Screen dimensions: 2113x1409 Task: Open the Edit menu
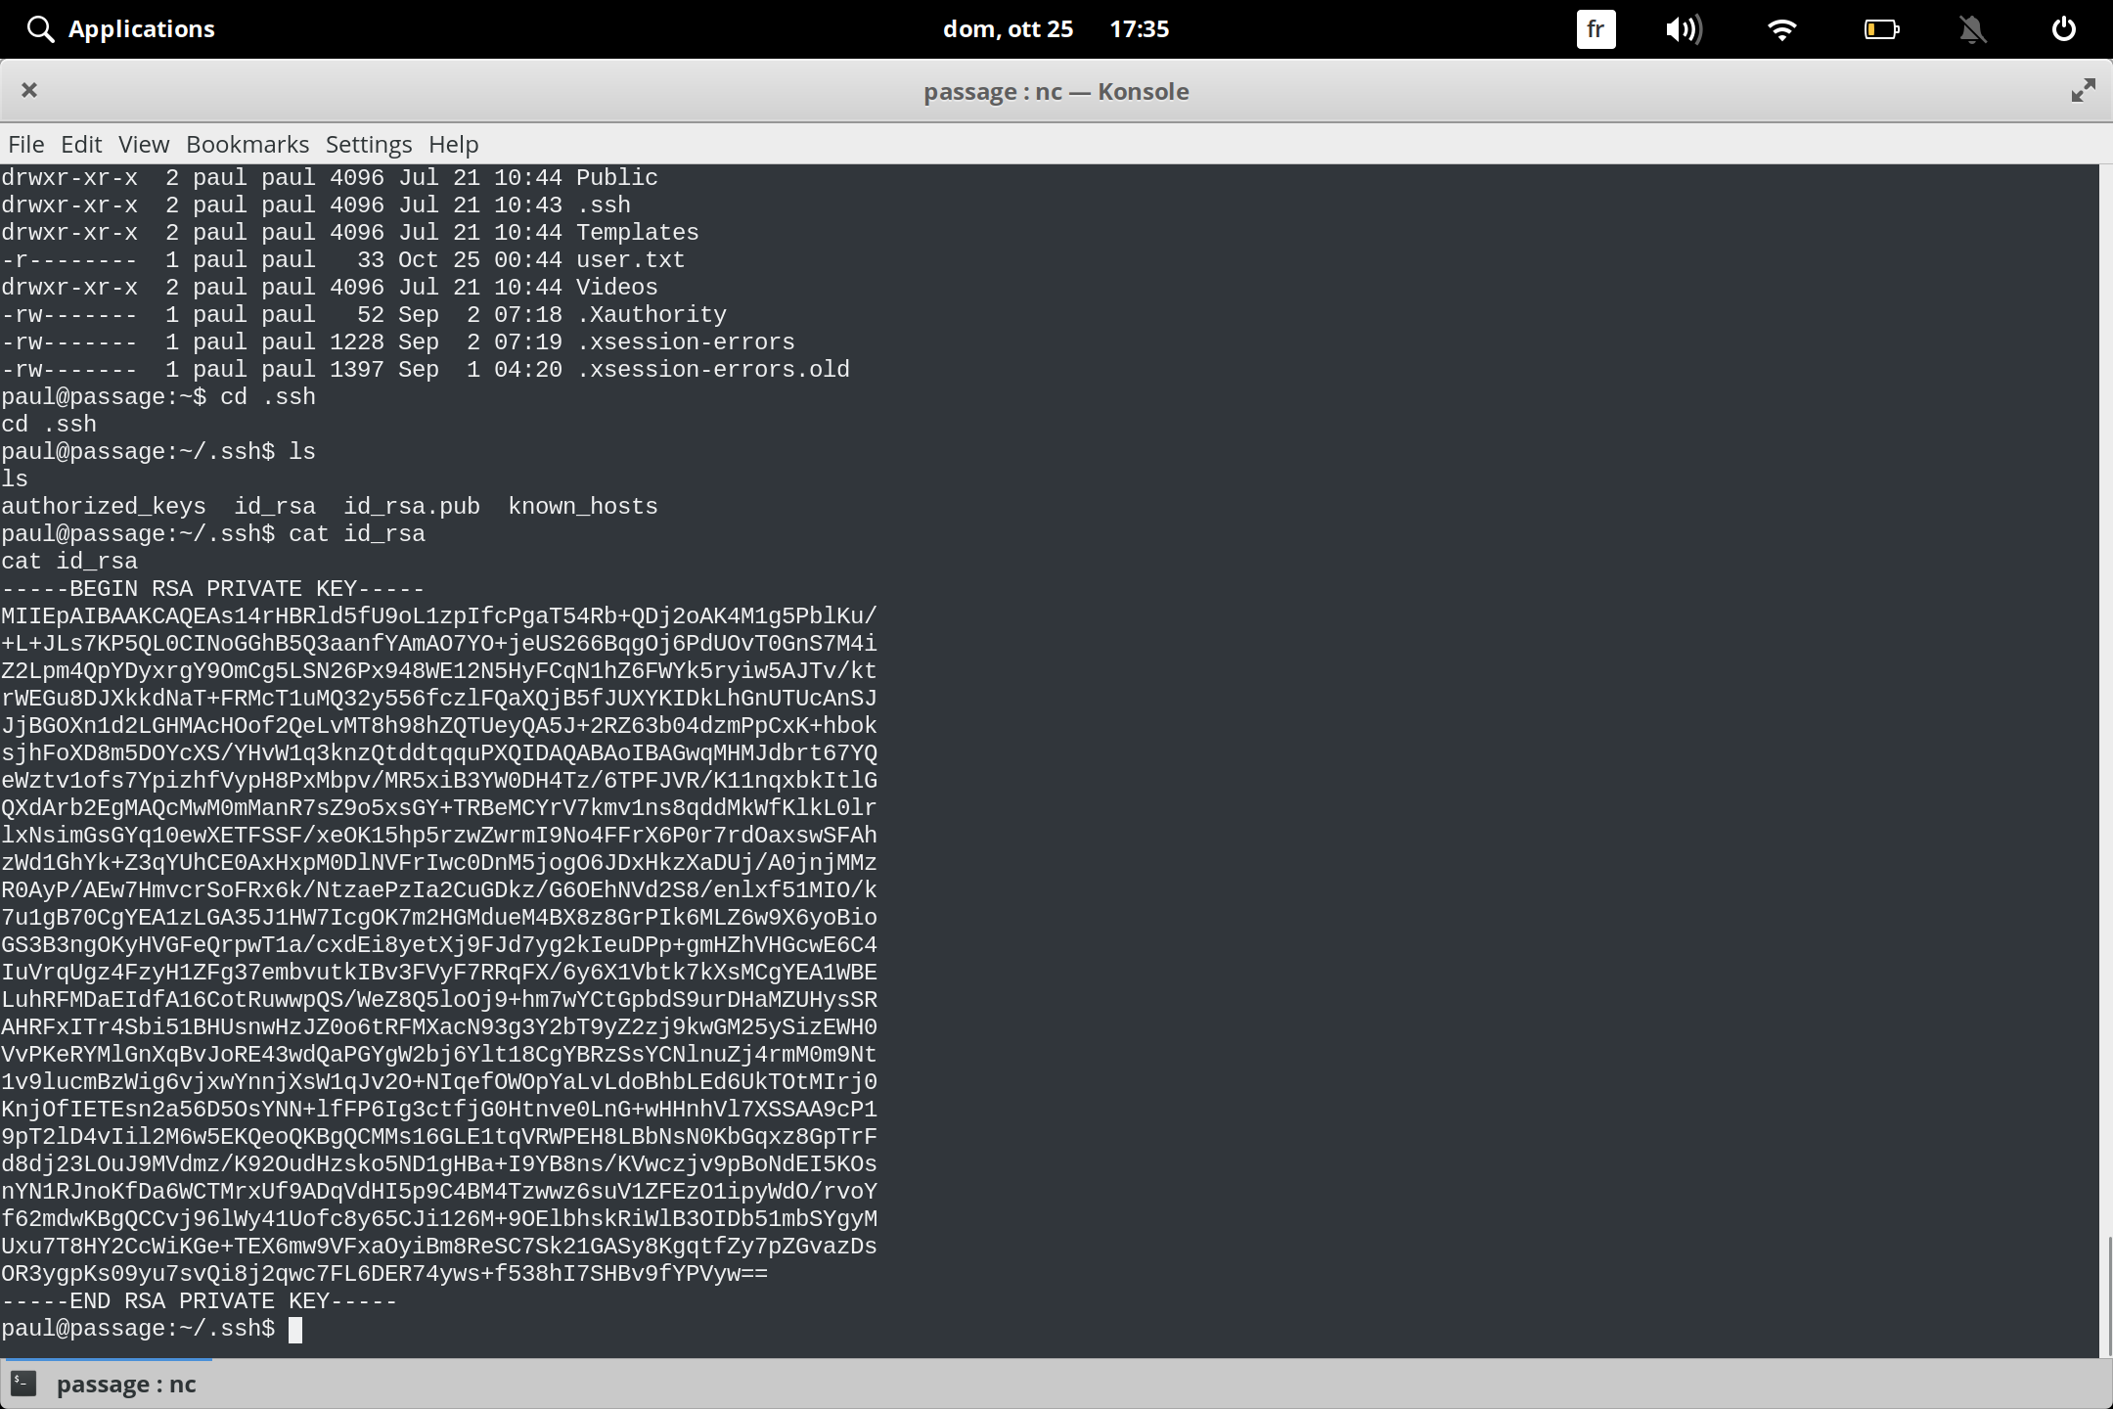[x=81, y=144]
